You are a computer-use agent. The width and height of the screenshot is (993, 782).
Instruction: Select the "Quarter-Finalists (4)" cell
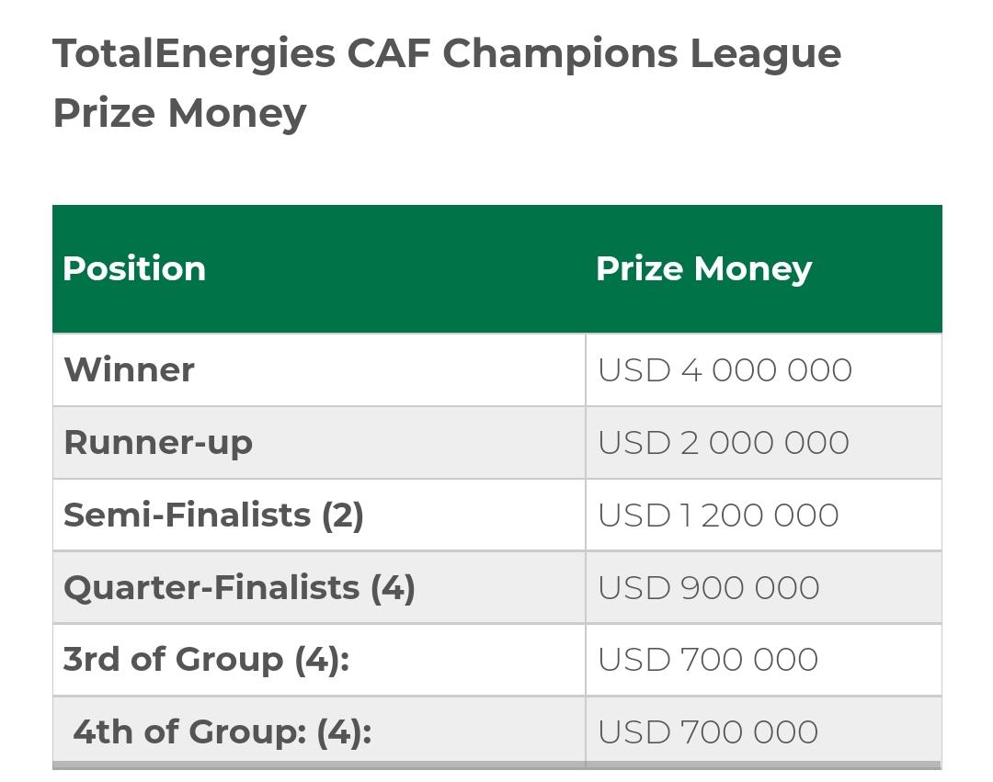click(239, 588)
